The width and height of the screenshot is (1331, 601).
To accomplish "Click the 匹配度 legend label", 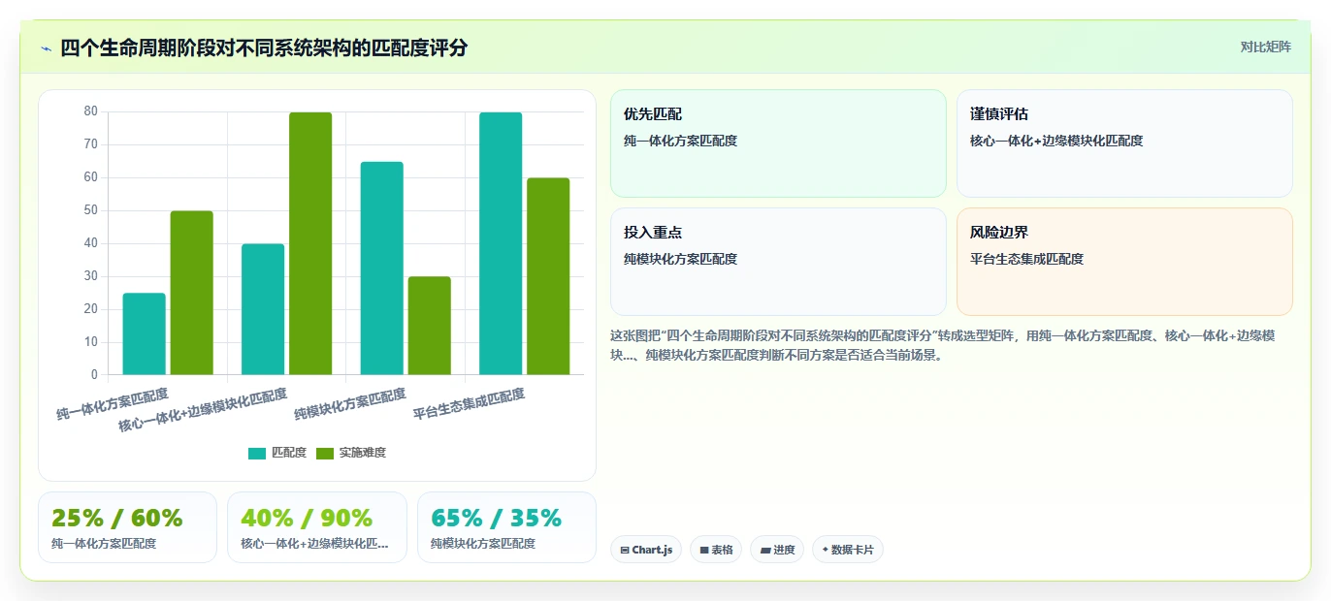I will point(289,454).
